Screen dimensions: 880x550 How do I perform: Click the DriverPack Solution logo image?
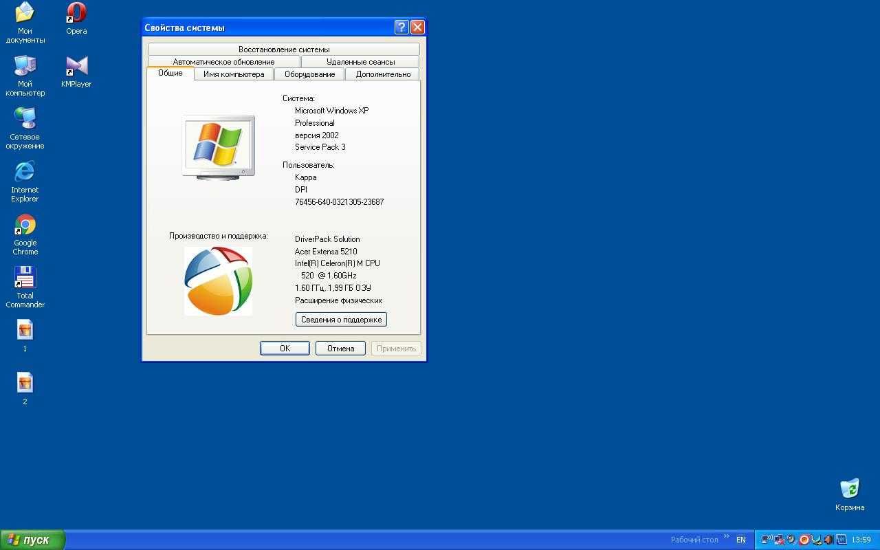[x=218, y=280]
